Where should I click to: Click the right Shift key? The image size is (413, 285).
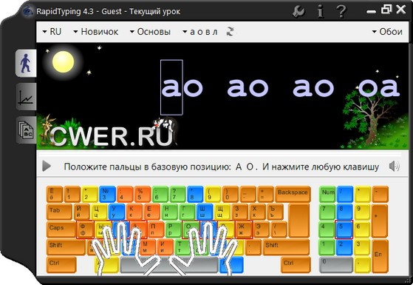click(x=287, y=247)
